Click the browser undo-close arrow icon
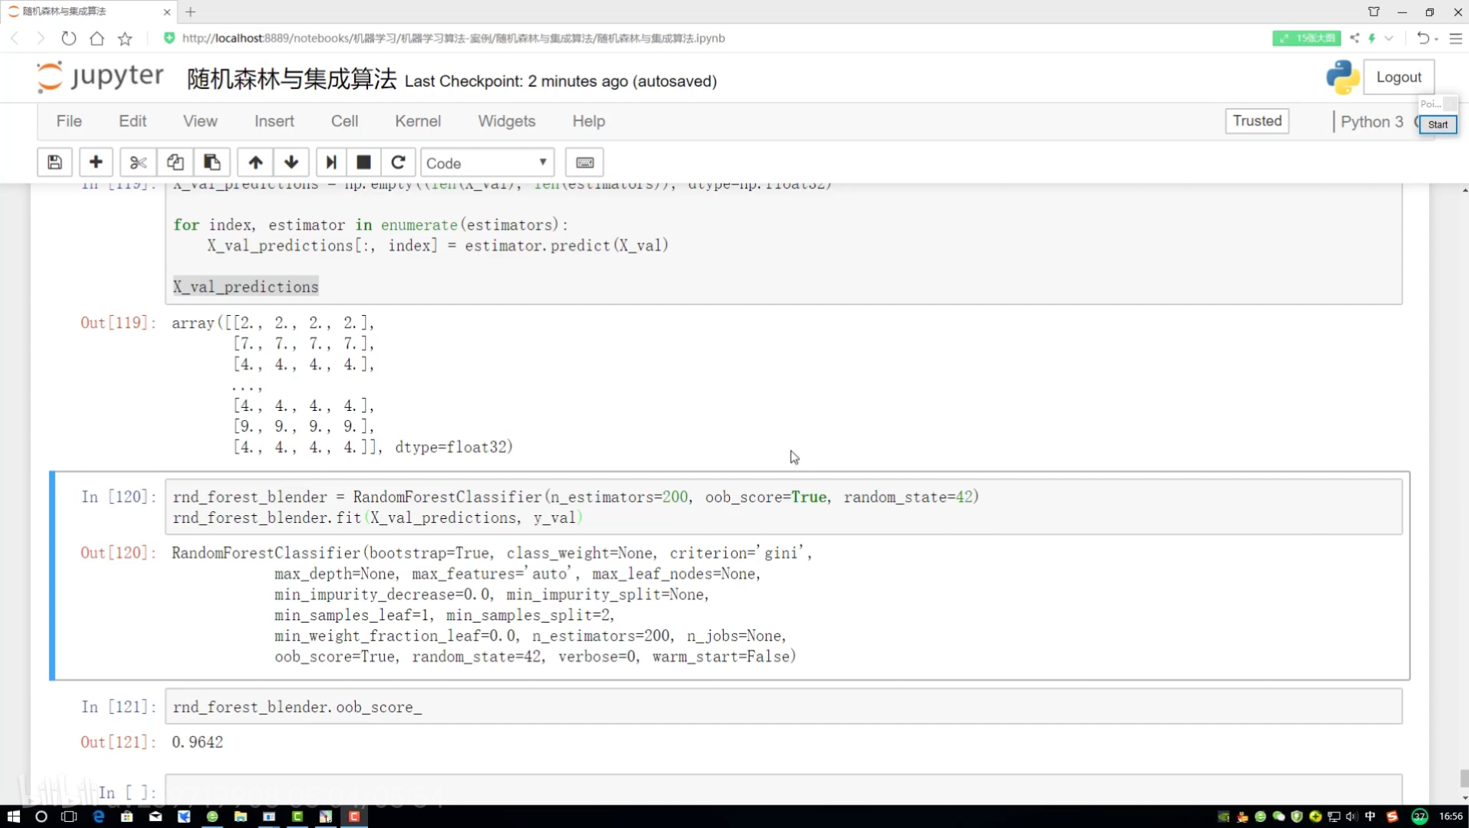The image size is (1469, 828). (1423, 38)
